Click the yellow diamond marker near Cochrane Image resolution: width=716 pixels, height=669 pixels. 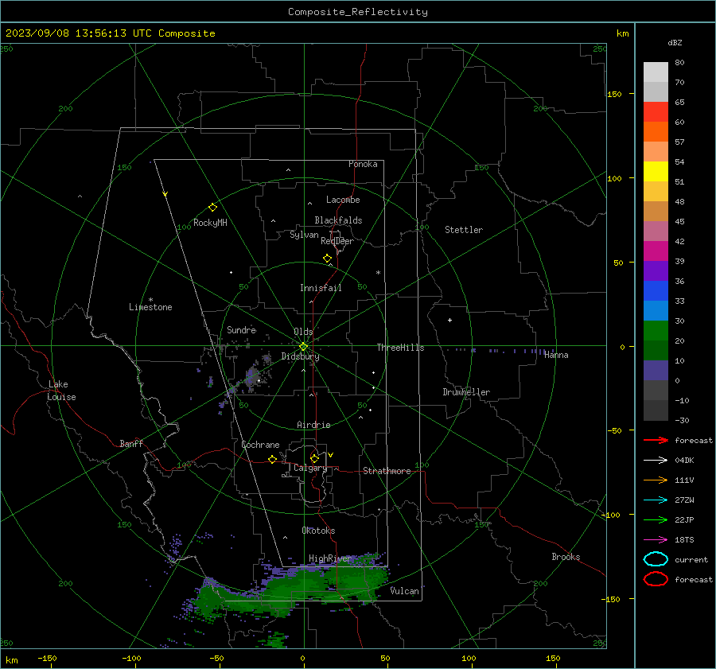pyautogui.click(x=272, y=459)
